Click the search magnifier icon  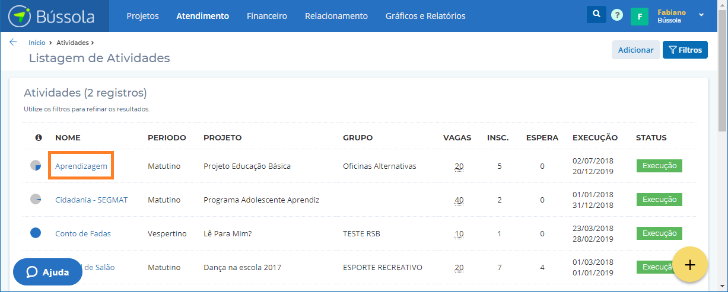(596, 15)
